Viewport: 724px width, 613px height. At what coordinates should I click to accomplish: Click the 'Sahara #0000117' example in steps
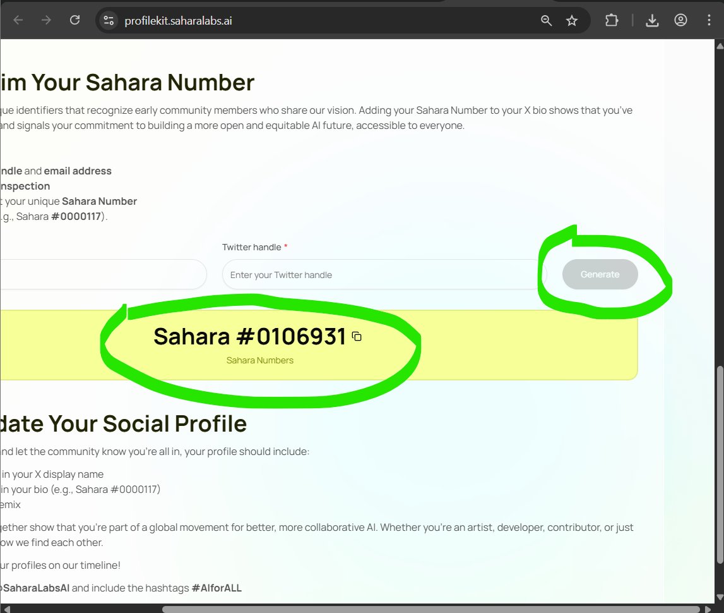(59, 216)
